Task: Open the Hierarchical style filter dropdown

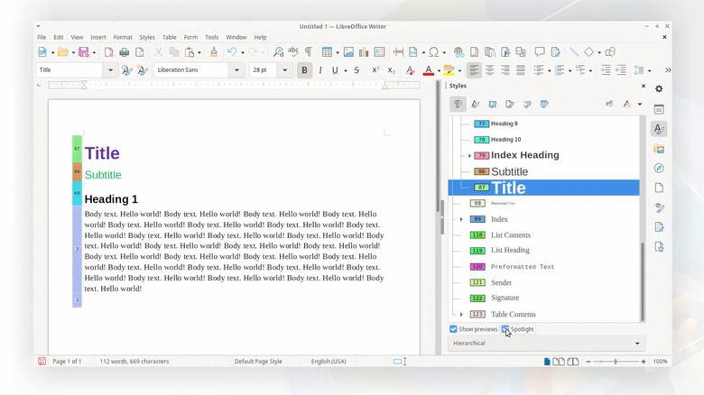Action: (x=547, y=344)
